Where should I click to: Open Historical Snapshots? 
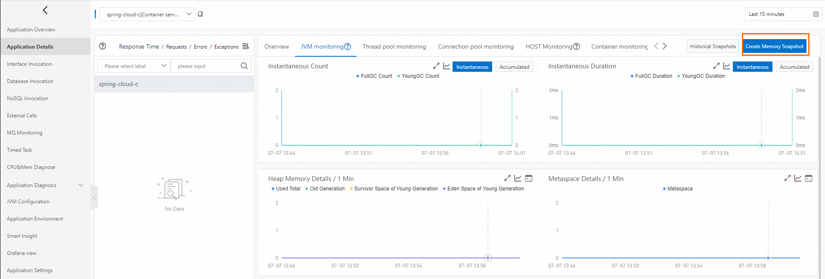coord(713,46)
